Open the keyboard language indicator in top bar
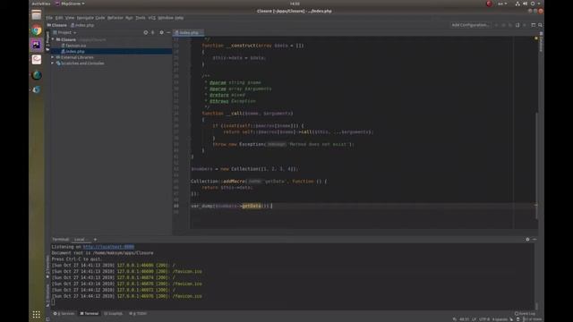Image resolution: width=573 pixels, height=322 pixels. tap(502, 4)
